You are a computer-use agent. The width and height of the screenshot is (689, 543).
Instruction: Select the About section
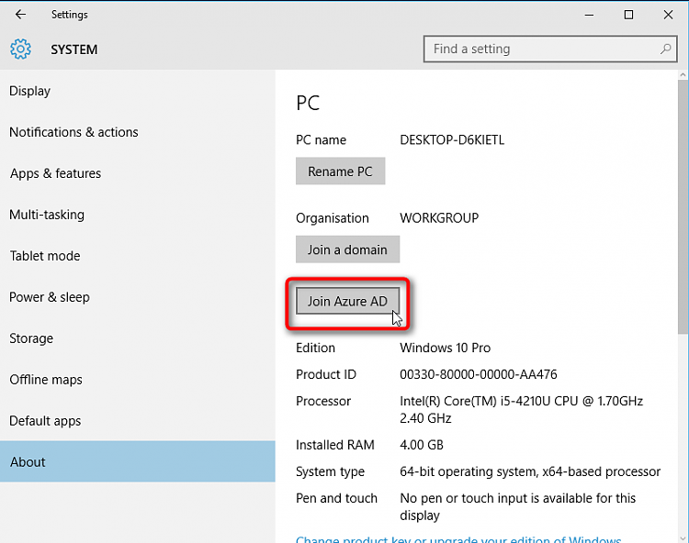click(138, 461)
